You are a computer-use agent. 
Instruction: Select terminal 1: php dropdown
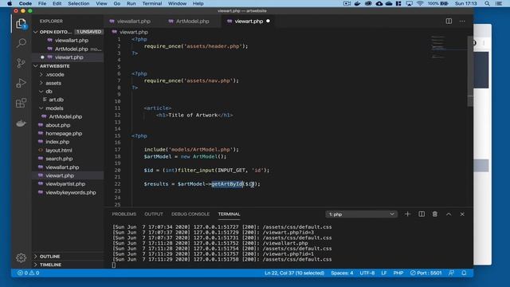(x=361, y=214)
